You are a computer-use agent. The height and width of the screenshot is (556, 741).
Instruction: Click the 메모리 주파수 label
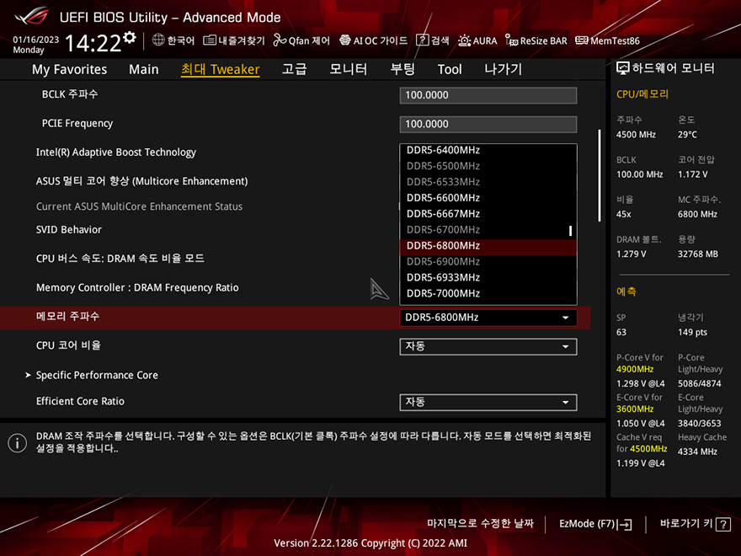click(67, 316)
